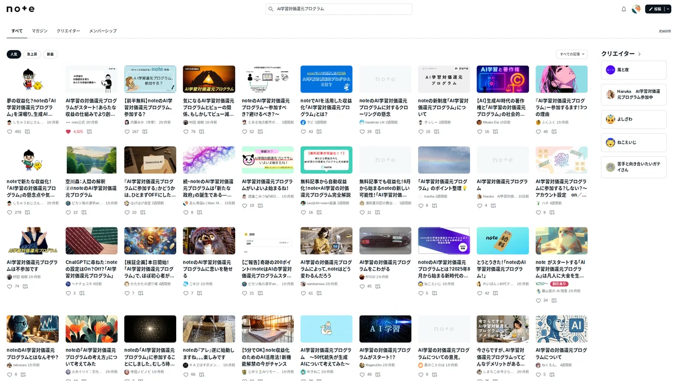Switch to the すべて tab
This screenshot has height=381, width=678.
point(17,31)
